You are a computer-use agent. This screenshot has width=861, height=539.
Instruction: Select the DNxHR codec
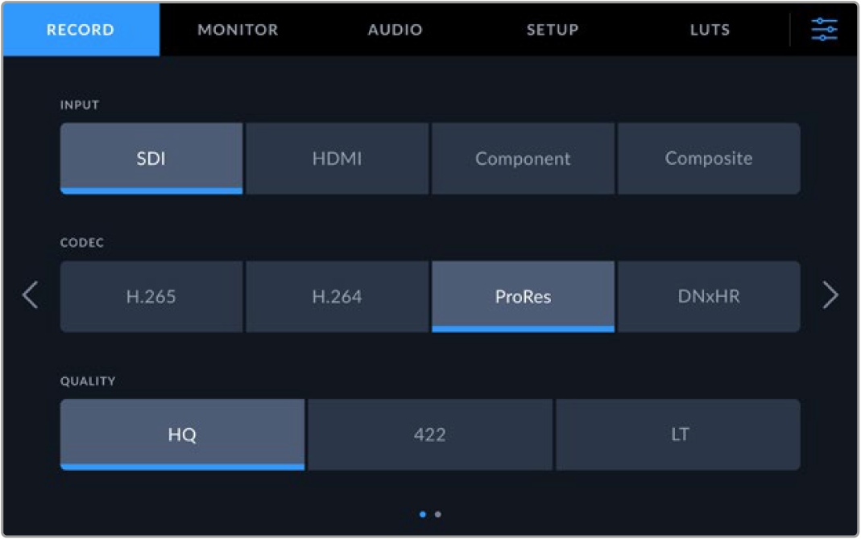[709, 297]
